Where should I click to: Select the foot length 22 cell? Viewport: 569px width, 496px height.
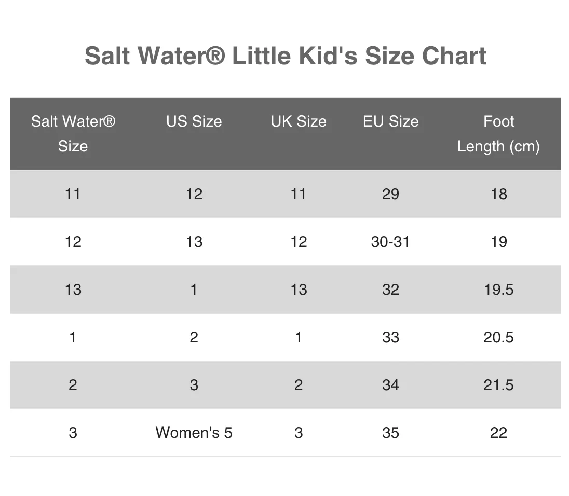click(x=498, y=433)
